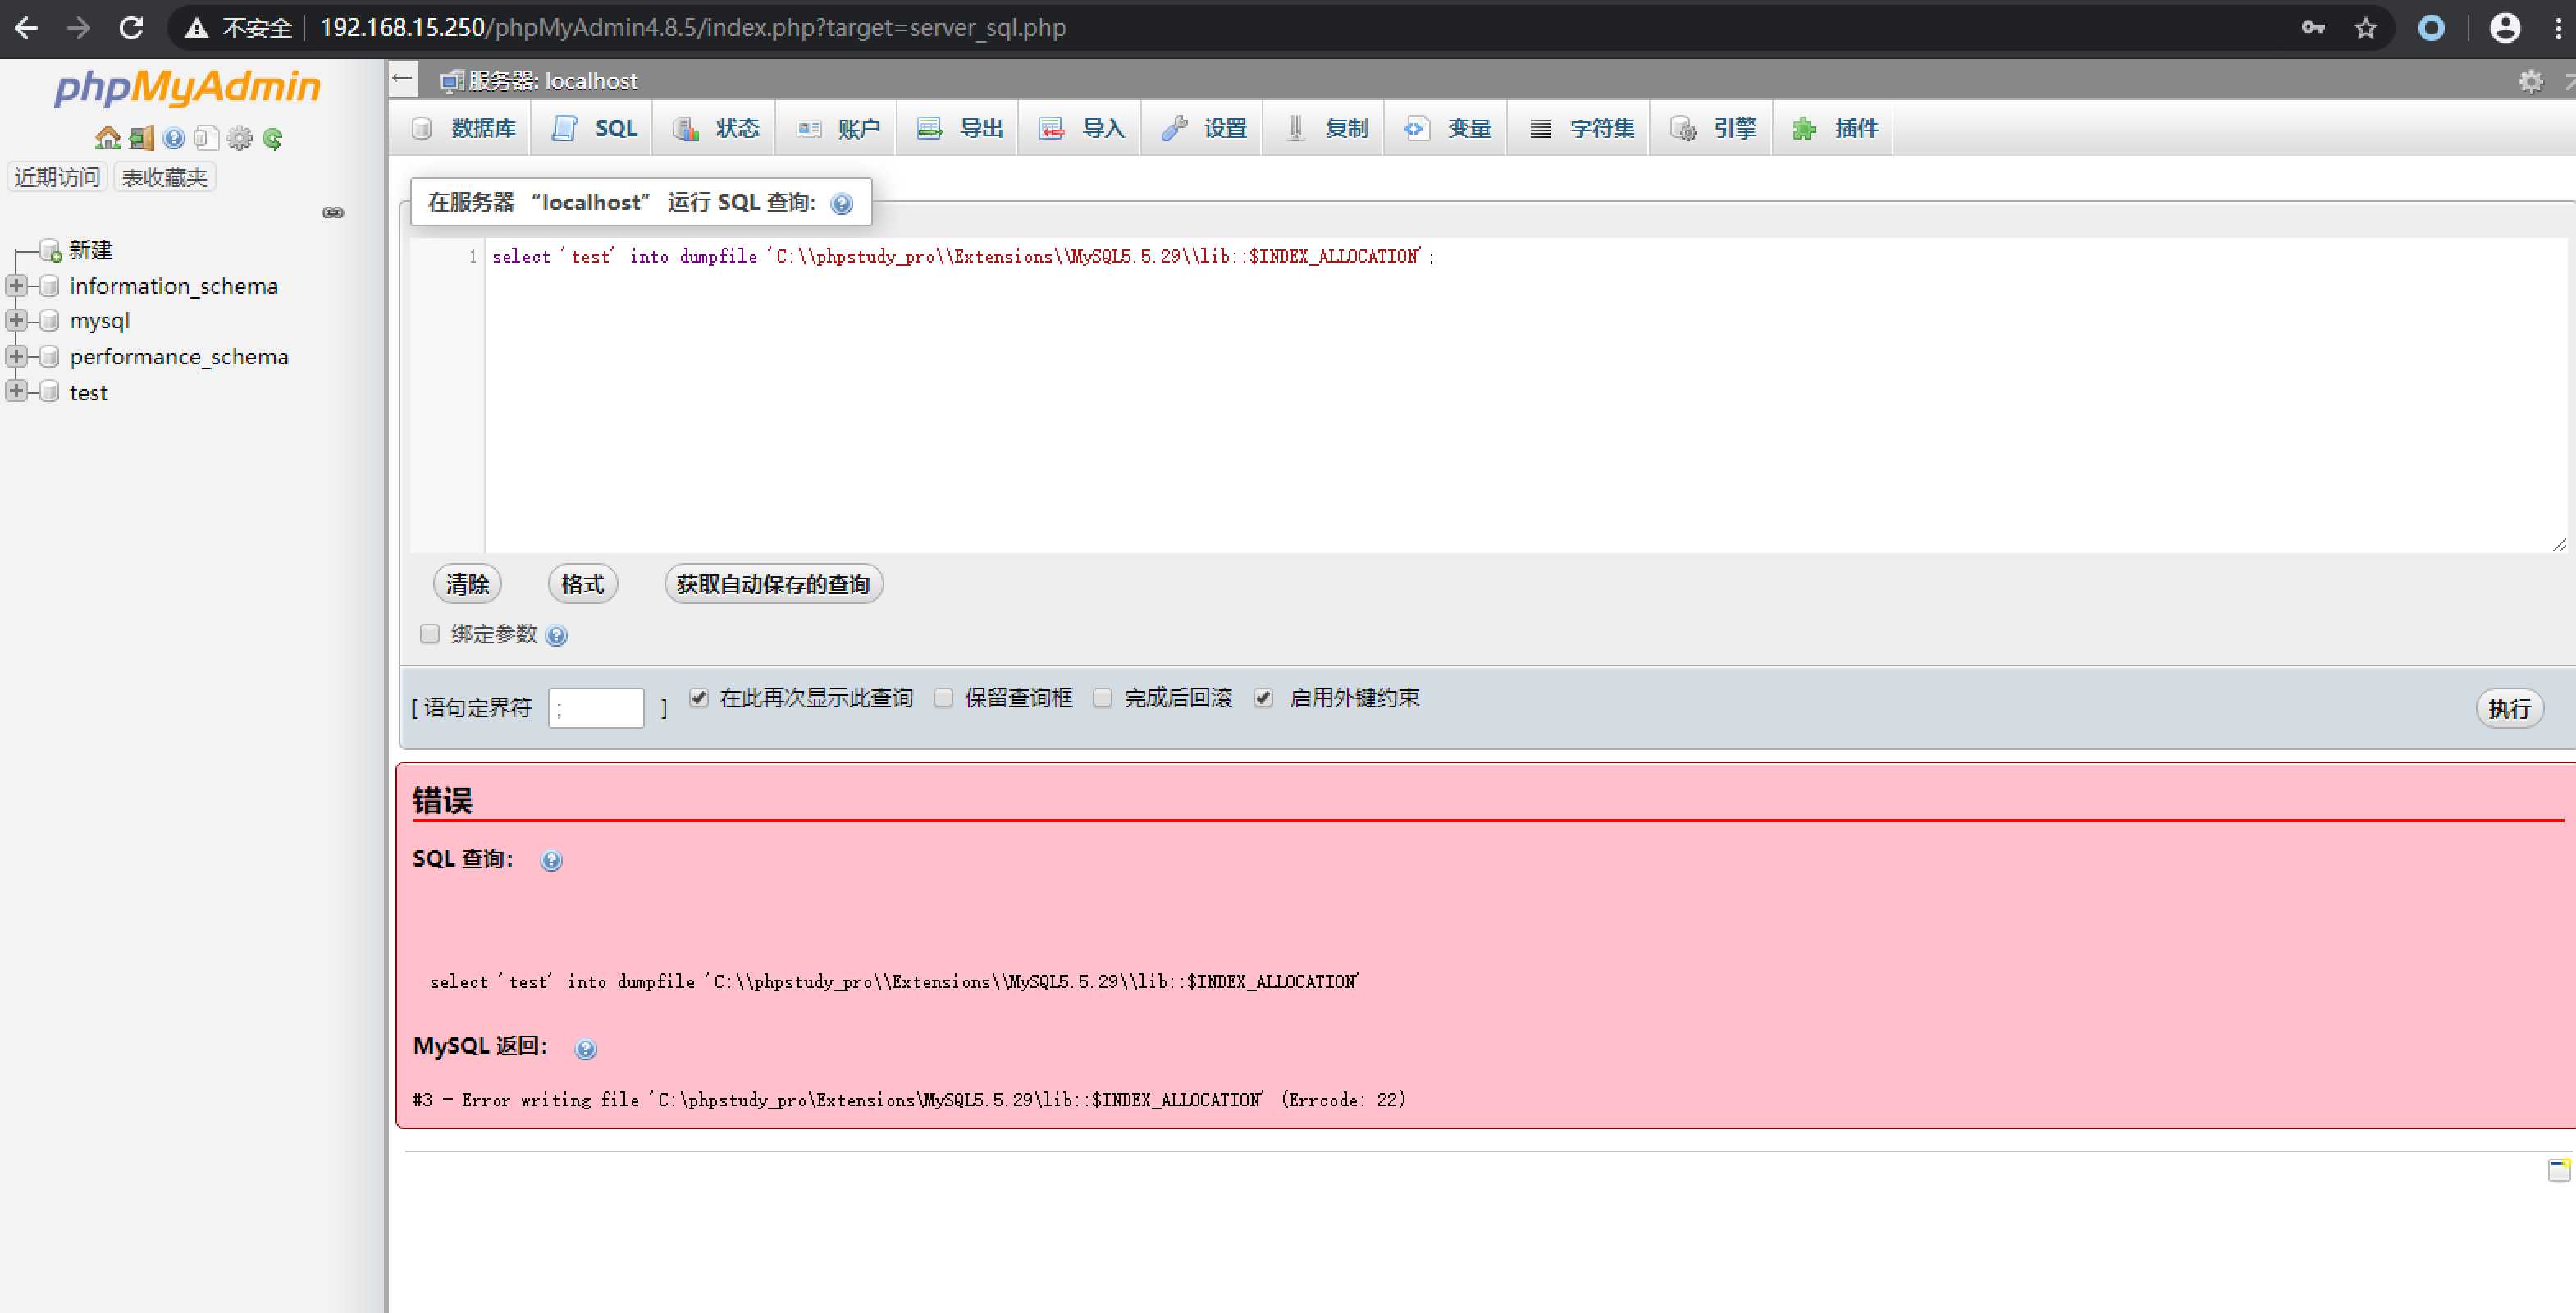Image resolution: width=2576 pixels, height=1313 pixels.
Task: Click help icon next to bind parameters
Action: pos(557,636)
